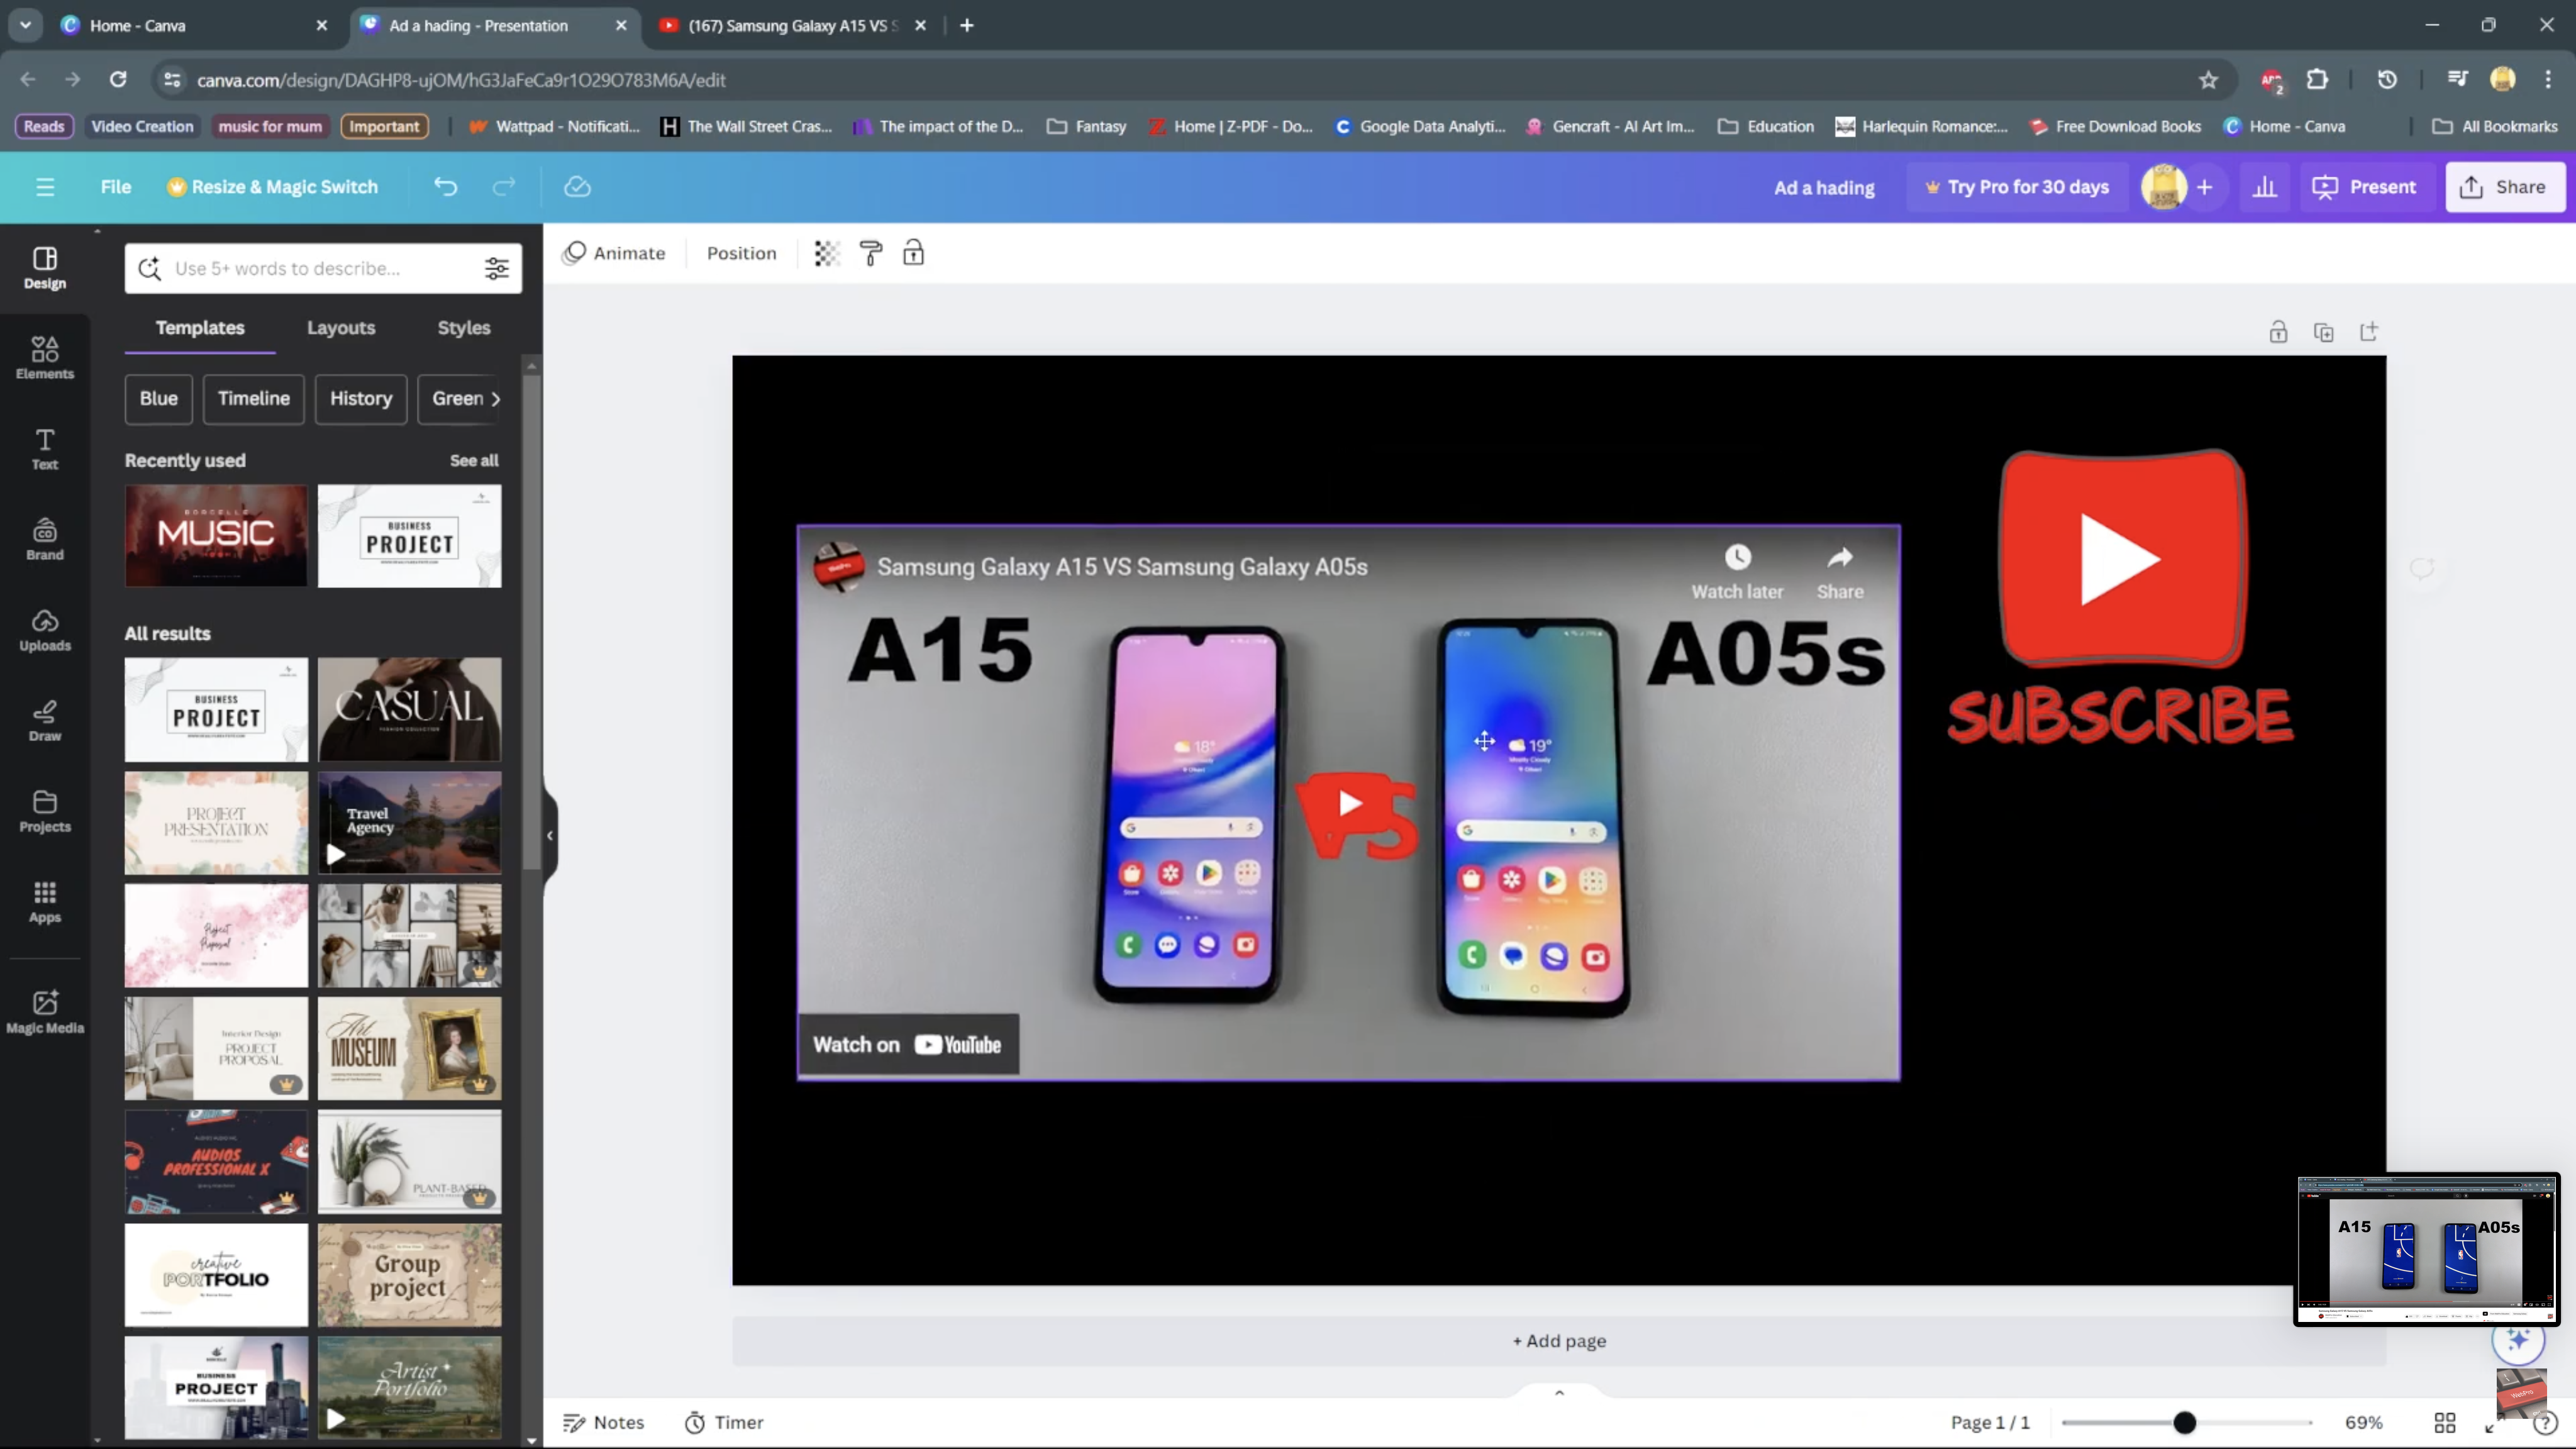
Task: Open the Timer
Action: tap(724, 1422)
